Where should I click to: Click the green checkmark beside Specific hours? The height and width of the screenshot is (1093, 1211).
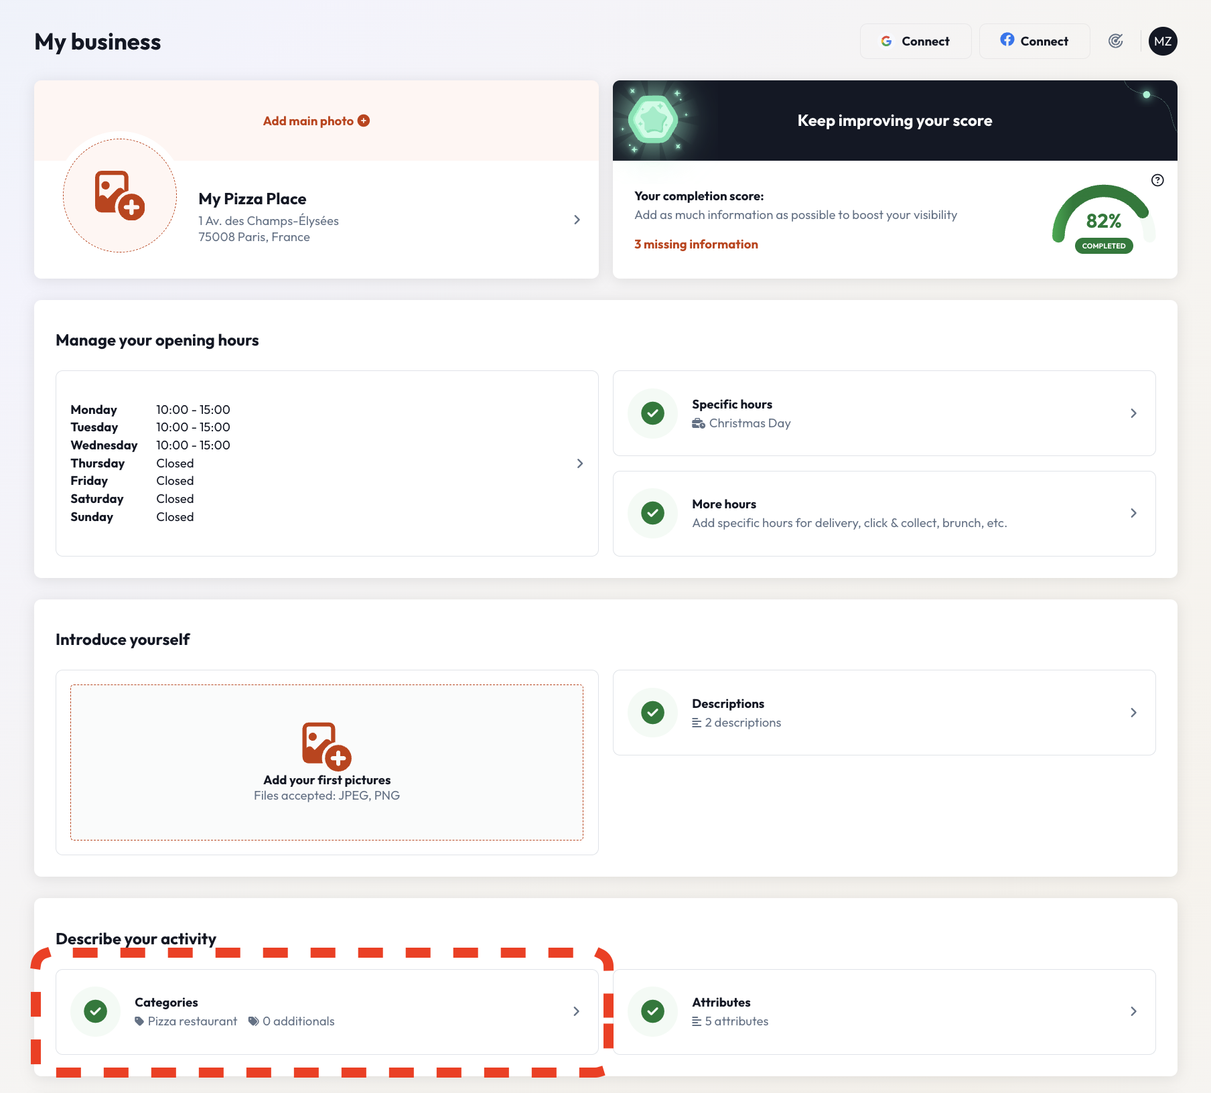pos(651,413)
